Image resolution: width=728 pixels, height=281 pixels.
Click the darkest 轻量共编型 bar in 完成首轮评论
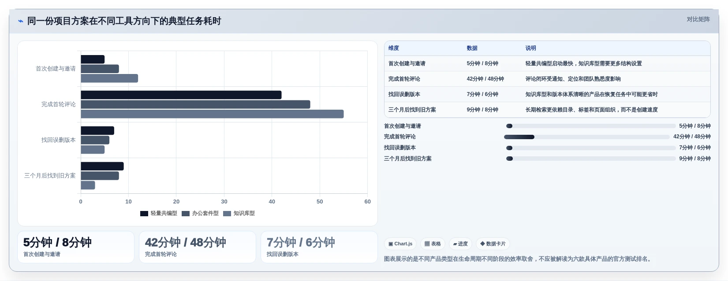click(181, 95)
